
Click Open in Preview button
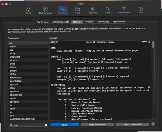[x=97, y=125]
